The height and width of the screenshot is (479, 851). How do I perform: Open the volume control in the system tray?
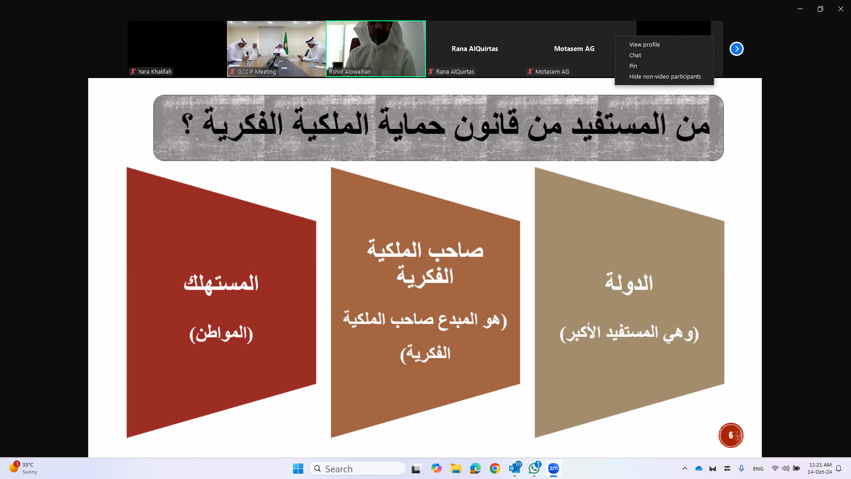coord(785,468)
